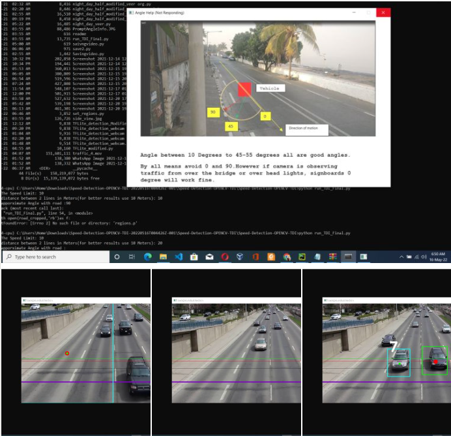Click the red-green dot in left traffic frame
Viewport: 451px width, 436px height.
click(67, 353)
